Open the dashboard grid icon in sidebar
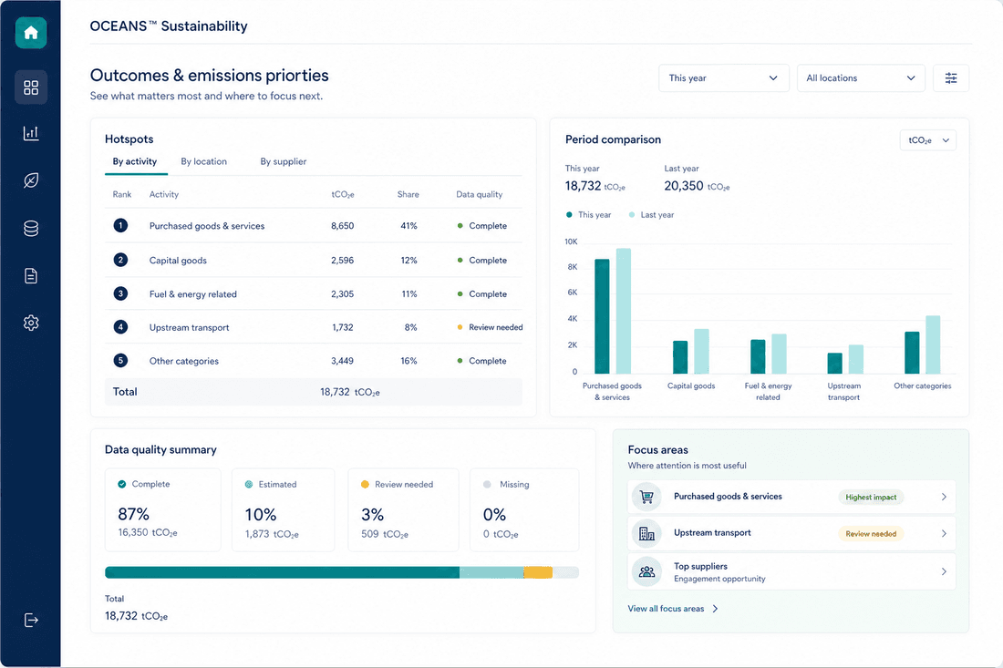 pos(31,87)
